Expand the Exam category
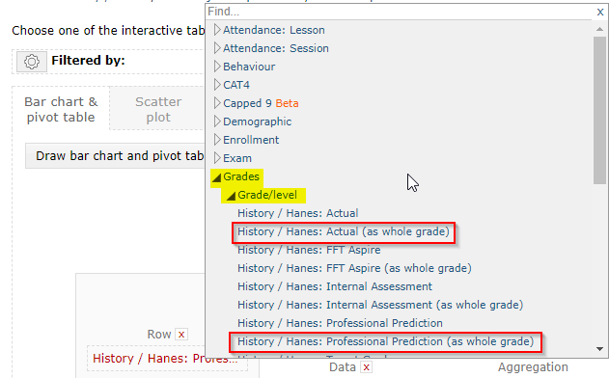This screenshot has width=609, height=378. click(x=217, y=158)
